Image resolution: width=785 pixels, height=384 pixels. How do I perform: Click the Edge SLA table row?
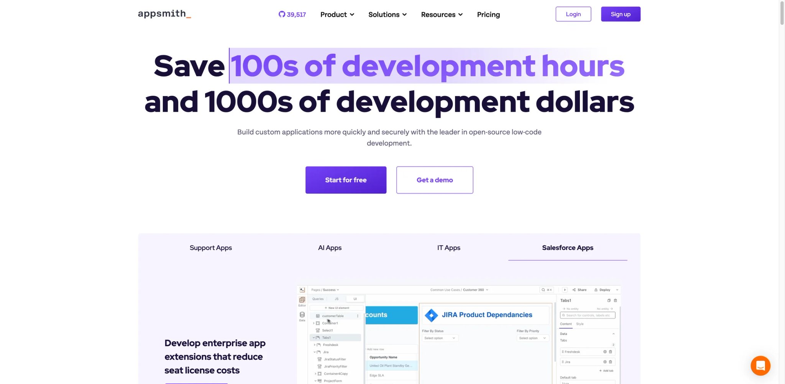(x=391, y=375)
